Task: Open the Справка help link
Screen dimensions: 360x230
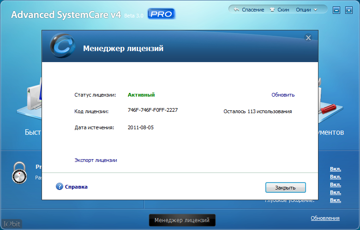Action: coord(76,187)
